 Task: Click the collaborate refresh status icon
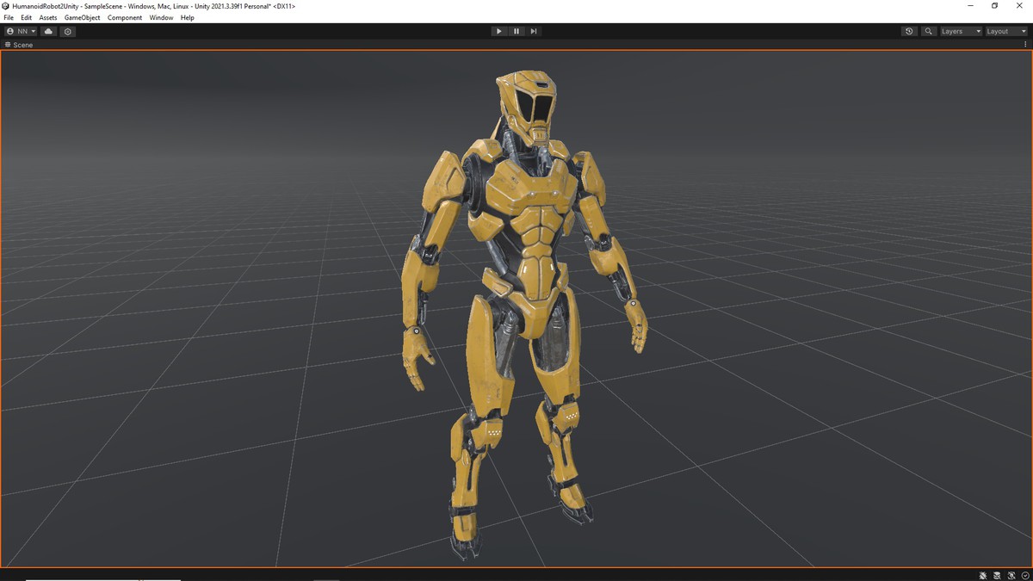(x=1011, y=575)
